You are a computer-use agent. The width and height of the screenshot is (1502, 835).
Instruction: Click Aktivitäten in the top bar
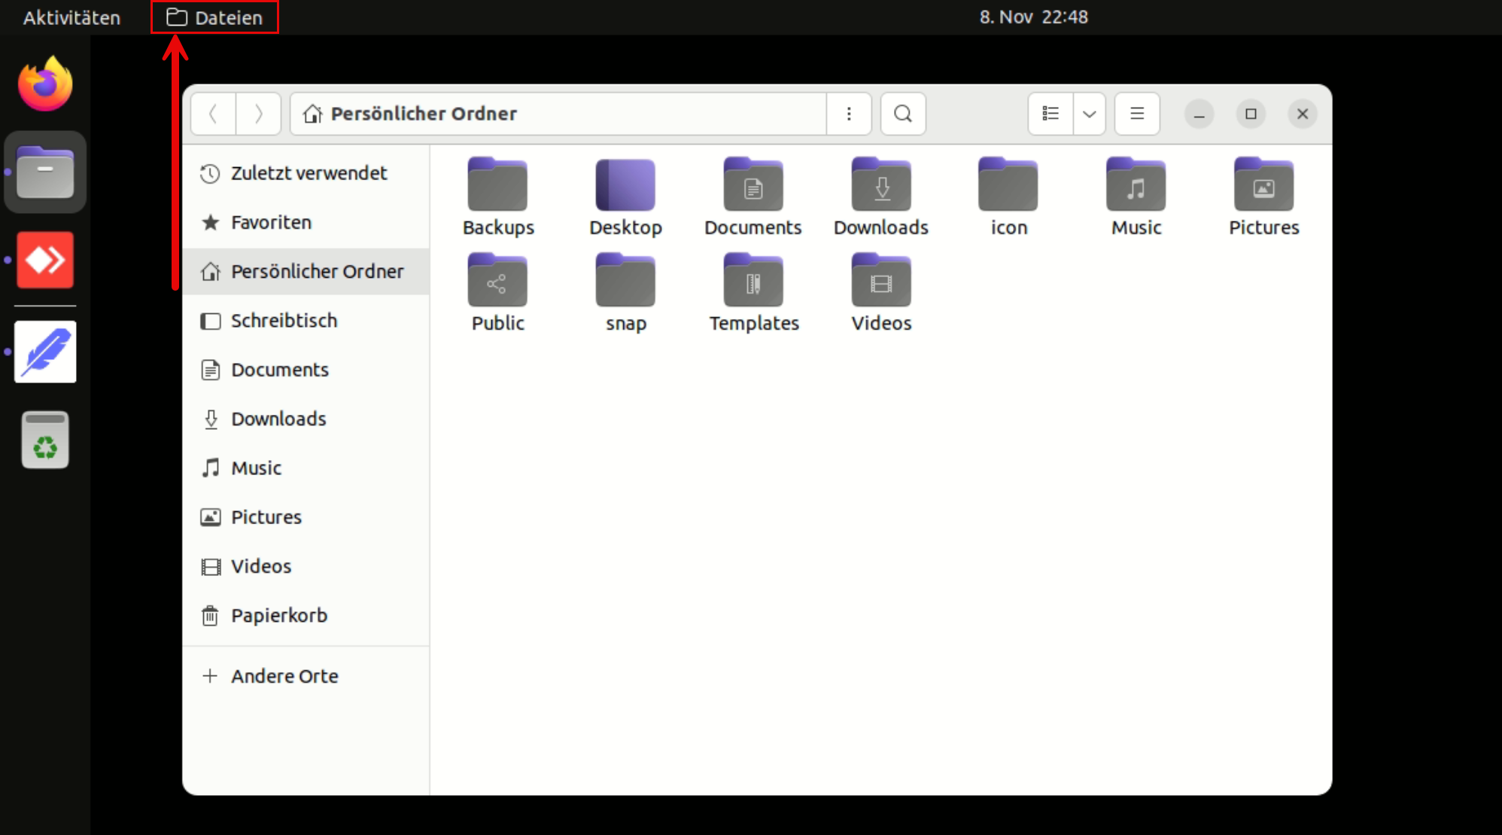click(71, 17)
